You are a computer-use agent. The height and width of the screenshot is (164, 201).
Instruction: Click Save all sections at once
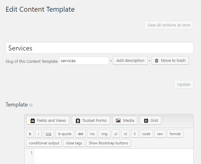[x=169, y=25]
